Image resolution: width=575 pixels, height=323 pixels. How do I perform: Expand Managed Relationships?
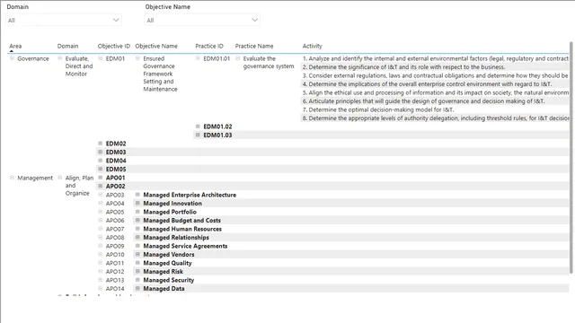click(x=137, y=237)
